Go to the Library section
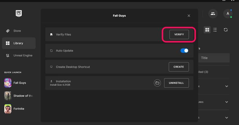 pos(19,43)
